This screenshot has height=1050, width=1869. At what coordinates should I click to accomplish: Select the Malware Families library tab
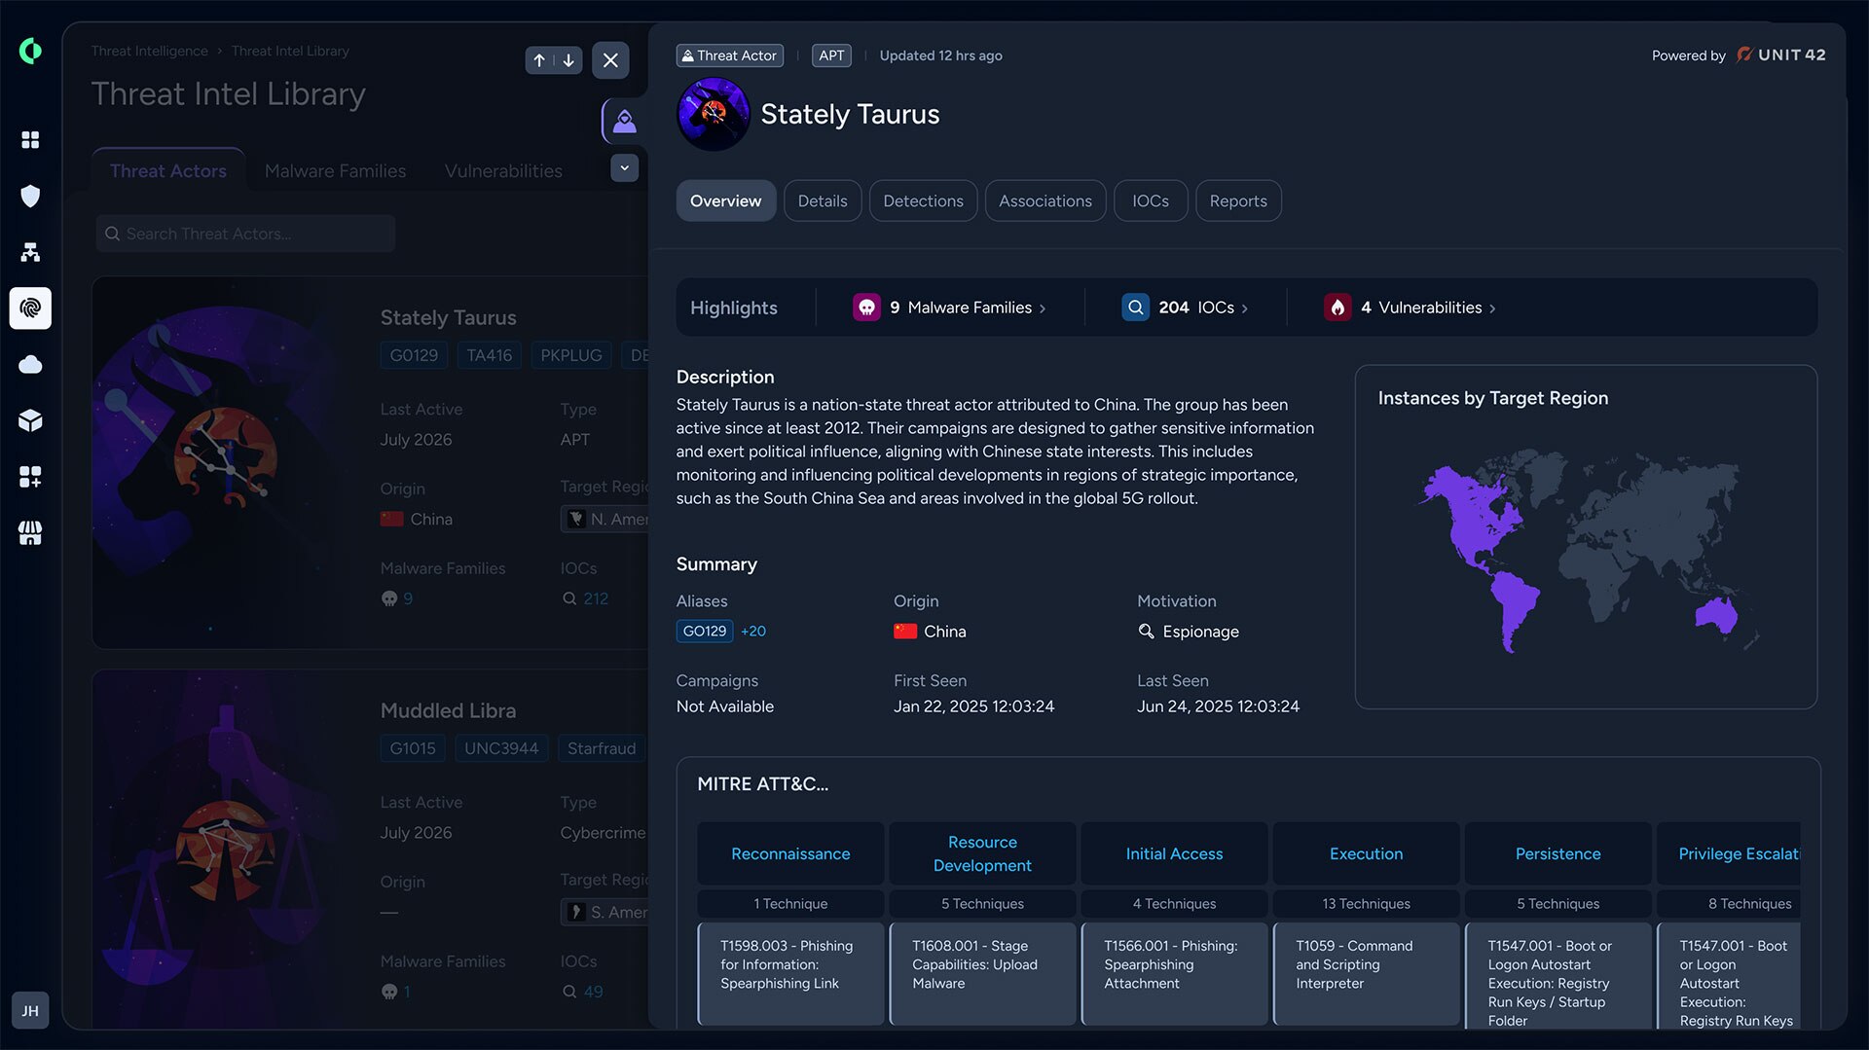tap(336, 170)
